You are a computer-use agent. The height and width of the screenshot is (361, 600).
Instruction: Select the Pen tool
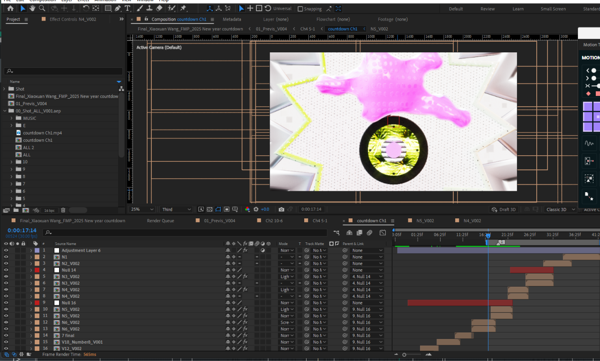click(x=118, y=8)
